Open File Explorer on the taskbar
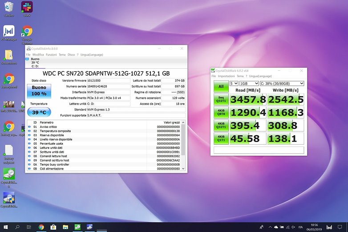Screen dimensions: 348x232 (x=65, y=227)
